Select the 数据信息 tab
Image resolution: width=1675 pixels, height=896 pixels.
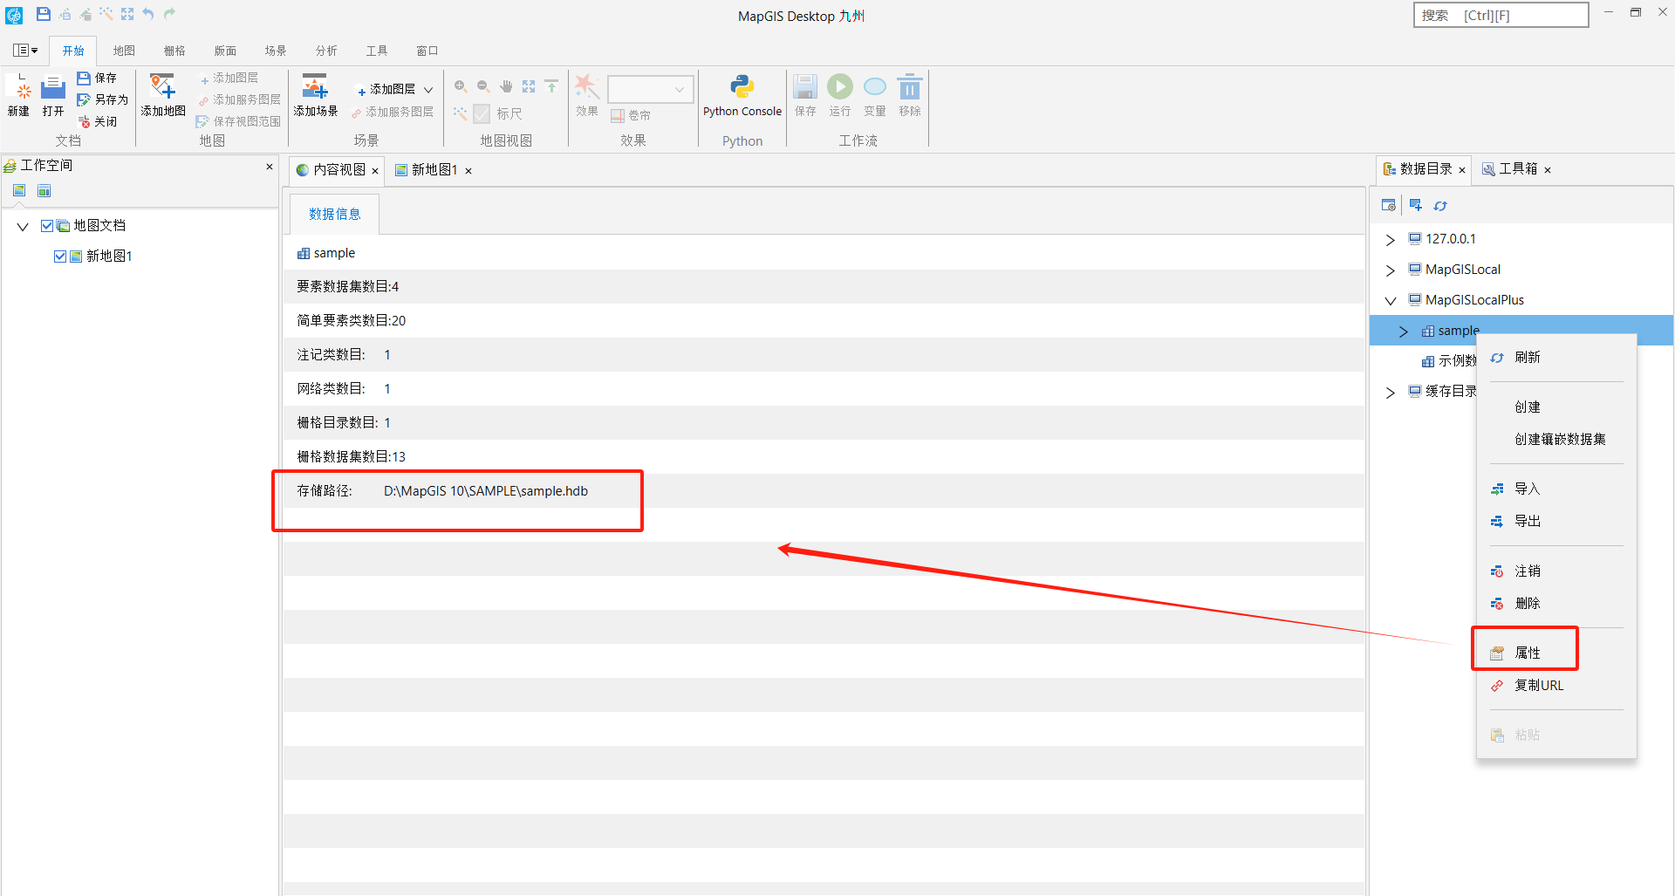coord(335,214)
